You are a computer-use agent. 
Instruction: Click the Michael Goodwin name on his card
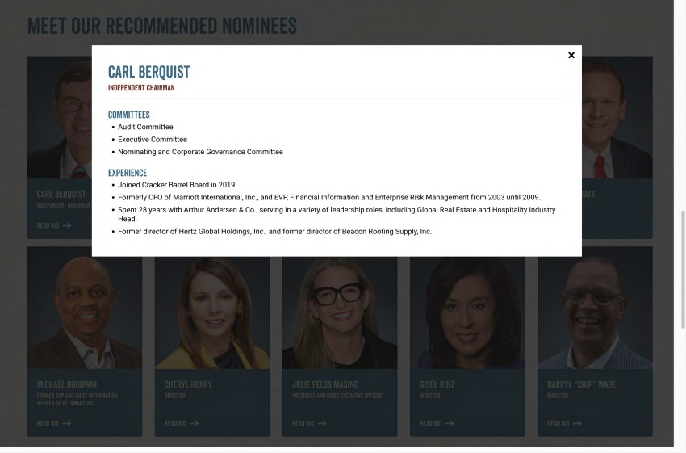tap(67, 384)
